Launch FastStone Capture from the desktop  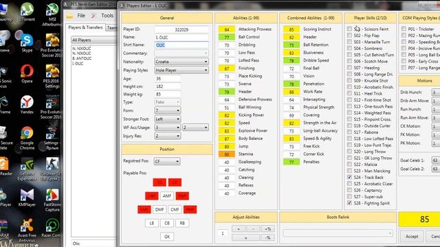pos(52,200)
